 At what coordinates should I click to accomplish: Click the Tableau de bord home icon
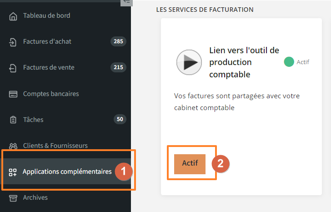[x=13, y=16]
